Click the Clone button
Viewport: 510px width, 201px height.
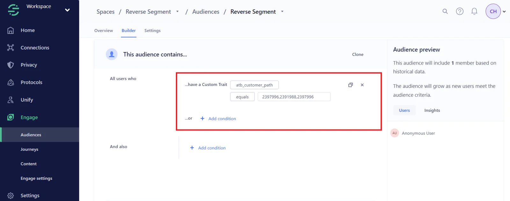358,54
